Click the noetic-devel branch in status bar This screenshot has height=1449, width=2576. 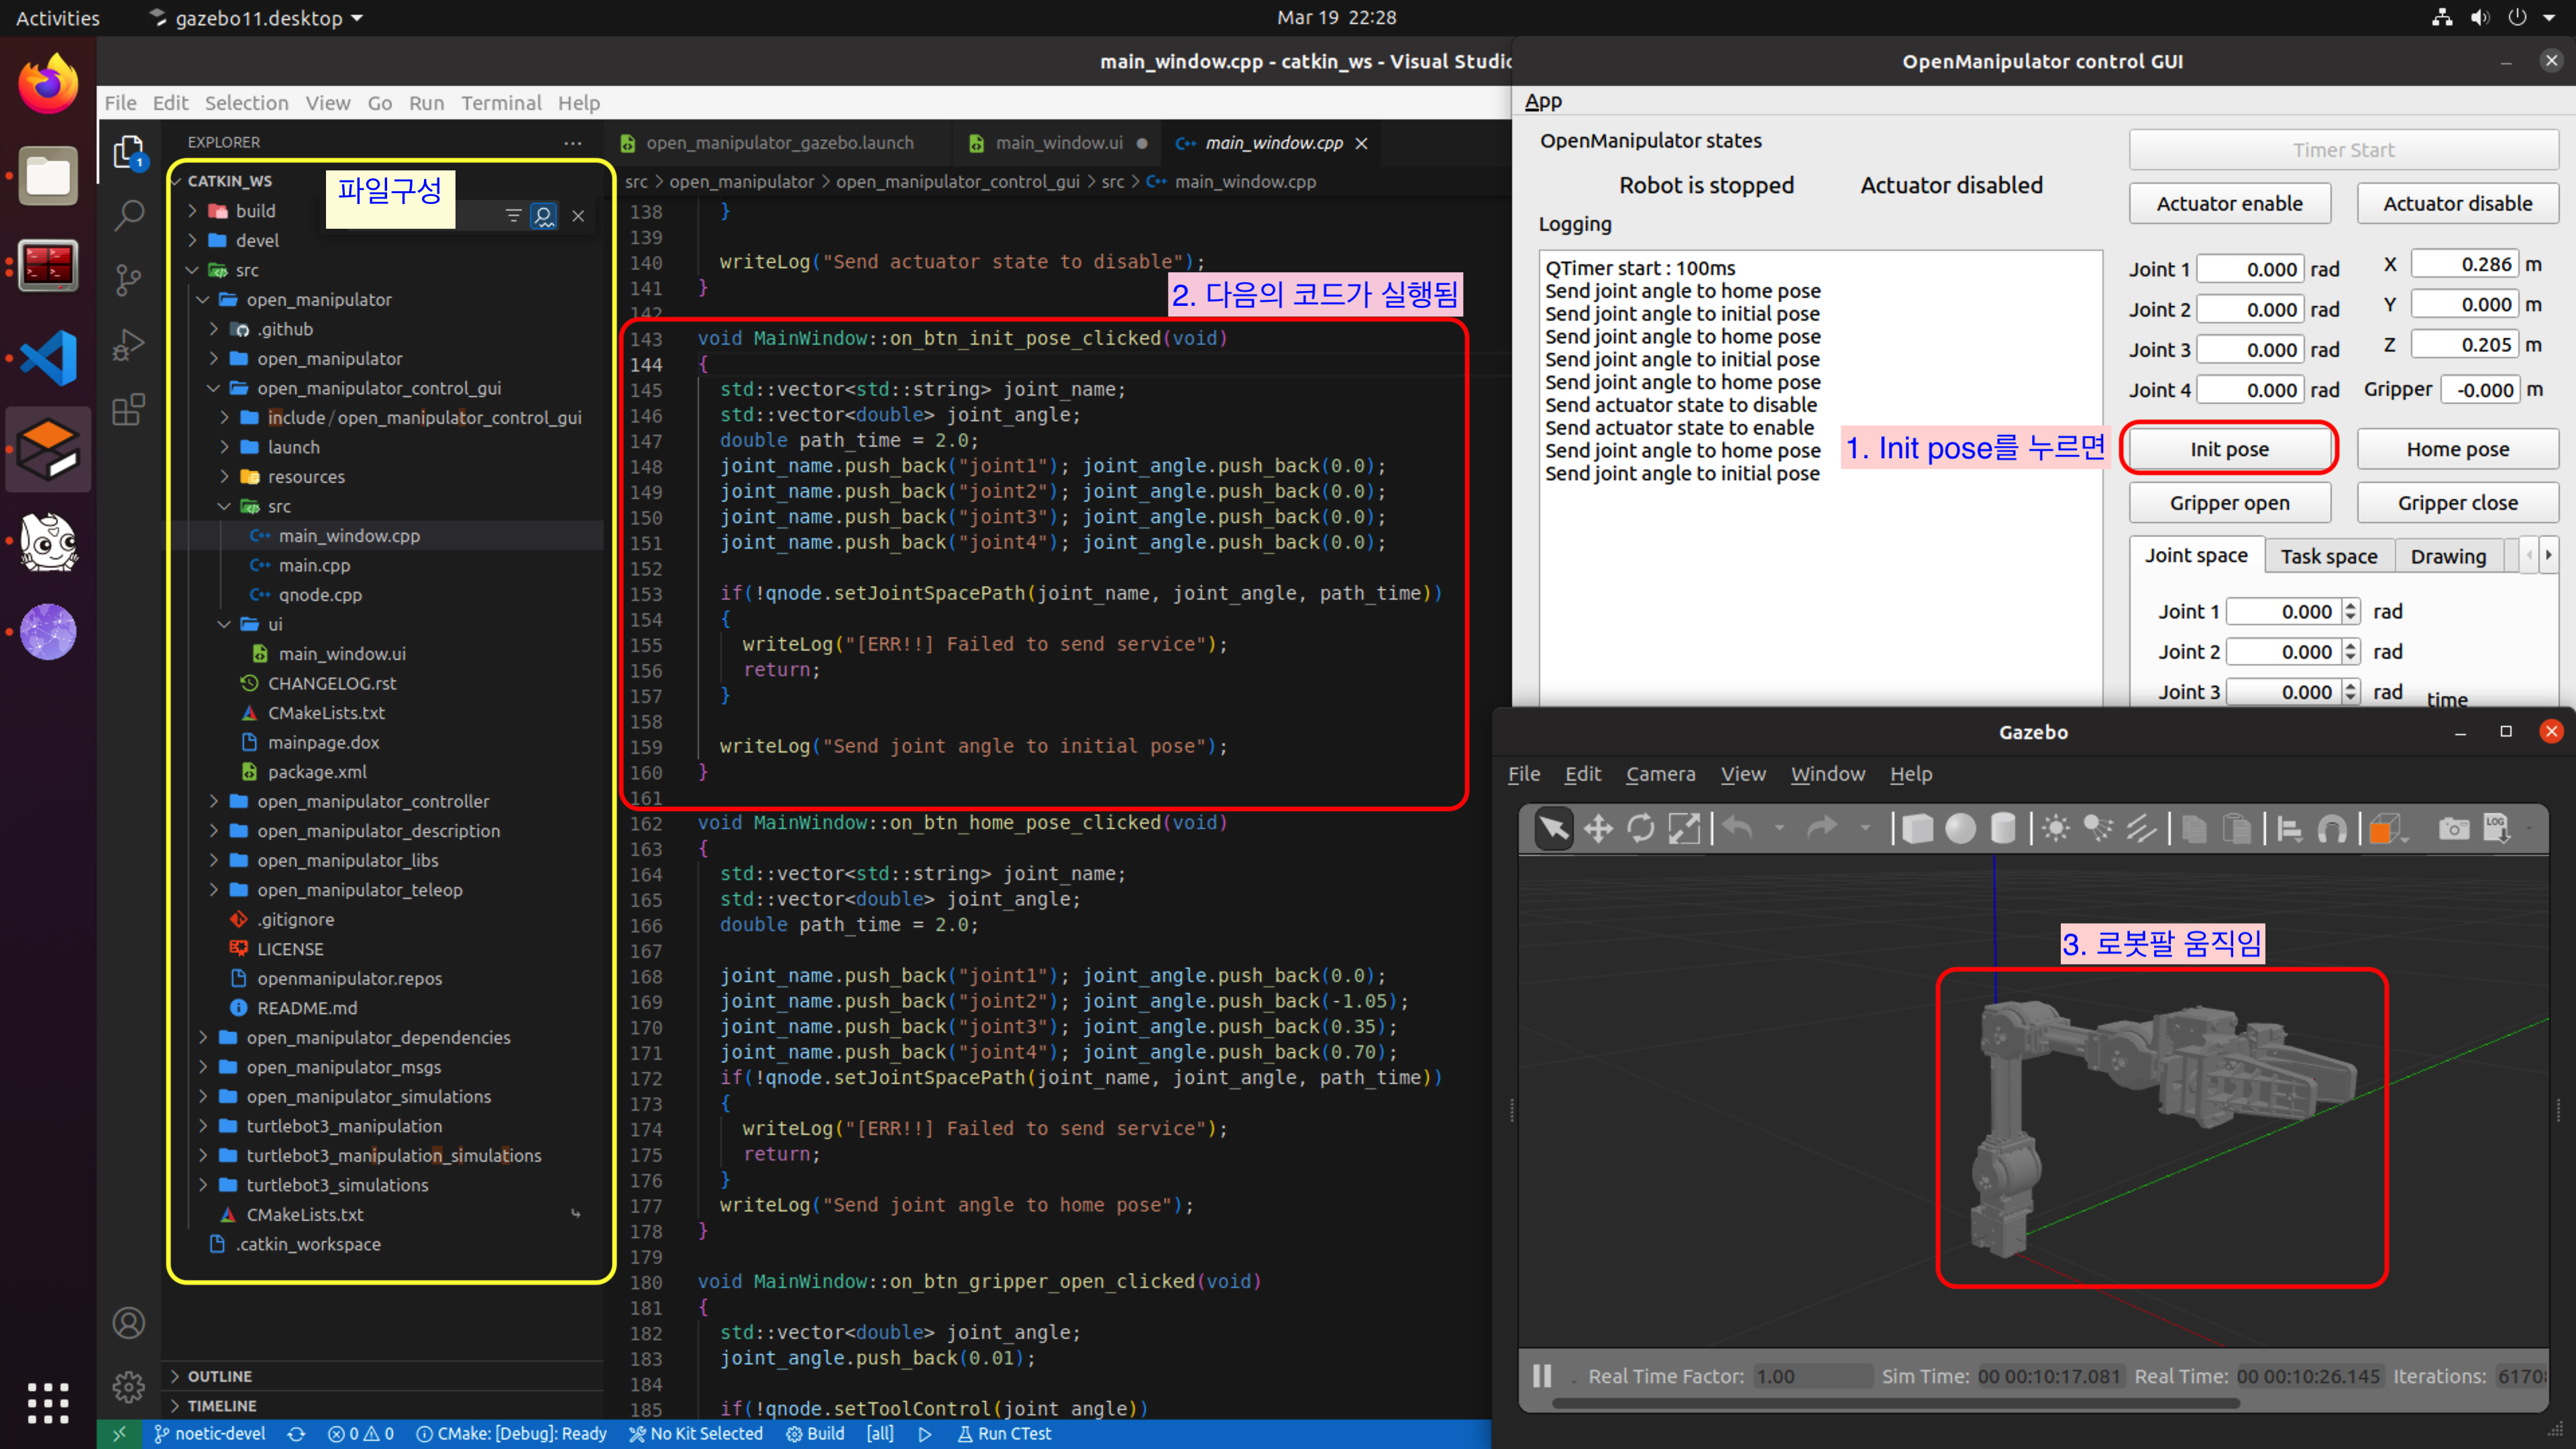(x=210, y=1433)
